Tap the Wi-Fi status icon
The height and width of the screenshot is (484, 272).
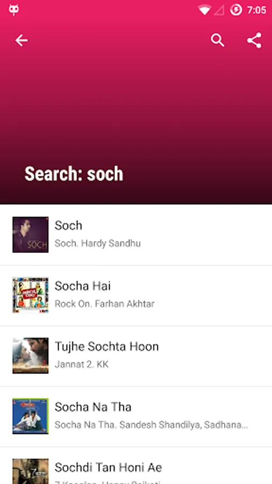(204, 10)
